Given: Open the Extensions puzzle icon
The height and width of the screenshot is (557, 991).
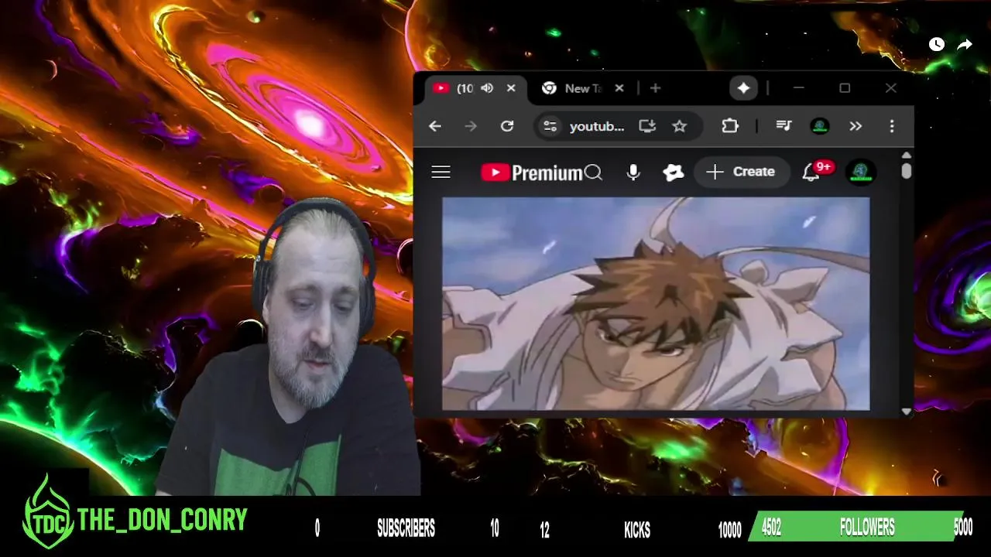Looking at the screenshot, I should point(730,126).
